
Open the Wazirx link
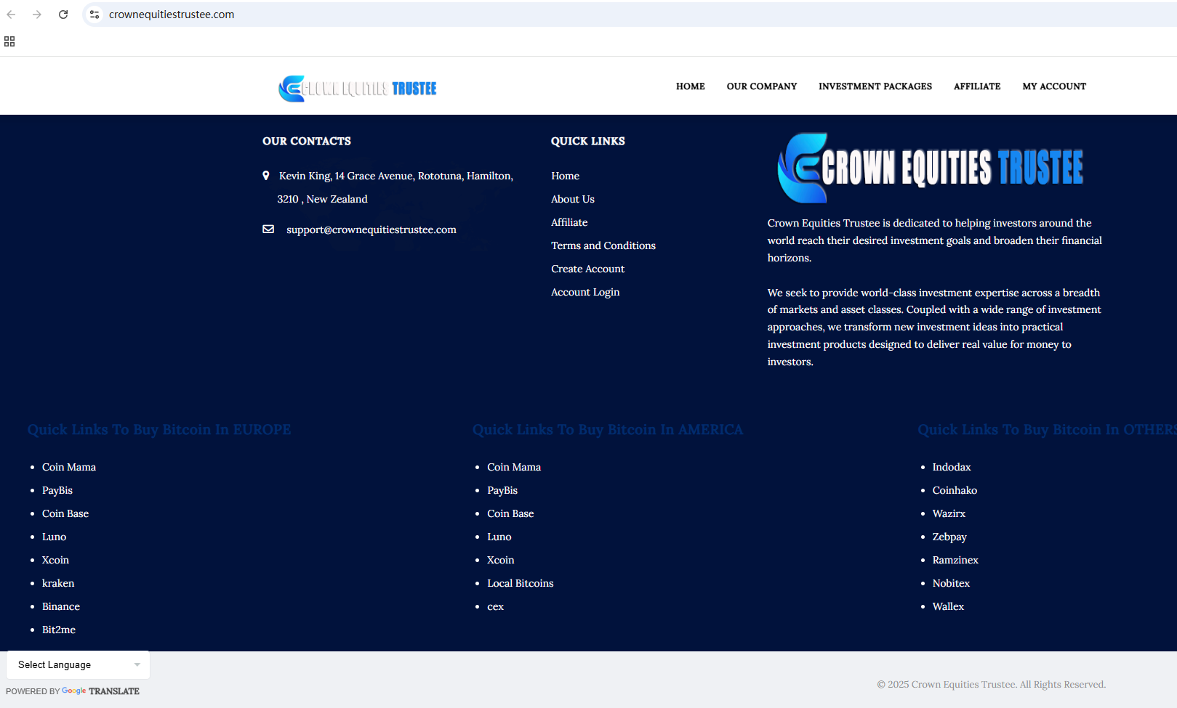point(949,513)
